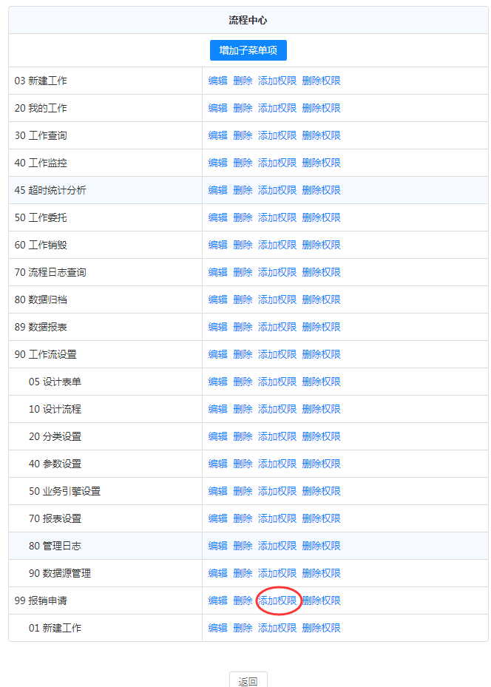Remove permission from 70 流程日志查询

322,272
